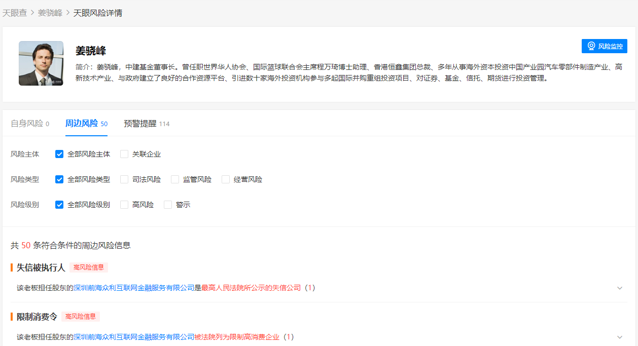
Task: Click 最高人民法院所公示的失信公司 red text
Action: (251, 288)
